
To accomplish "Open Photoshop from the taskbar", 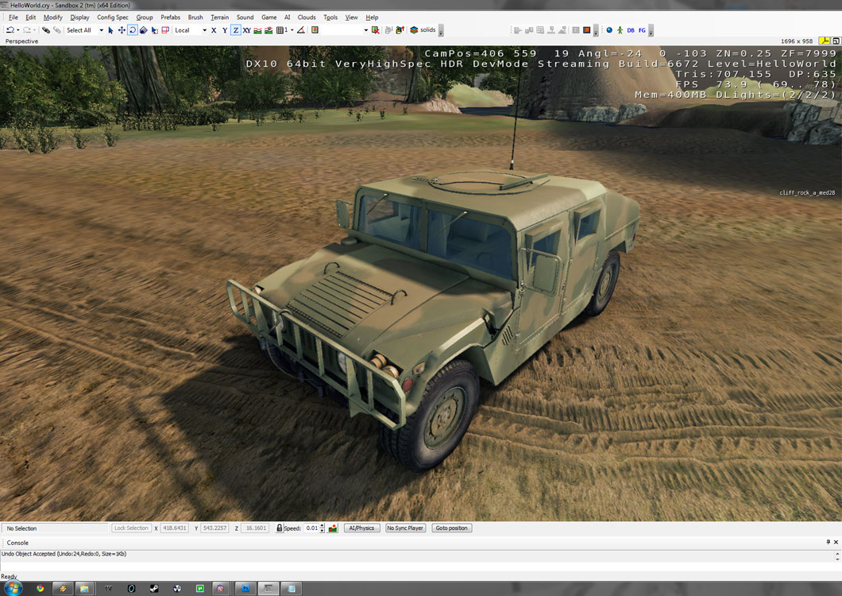I will coord(245,589).
